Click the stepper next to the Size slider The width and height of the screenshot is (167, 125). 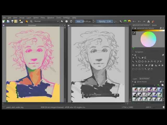click(x=93, y=21)
